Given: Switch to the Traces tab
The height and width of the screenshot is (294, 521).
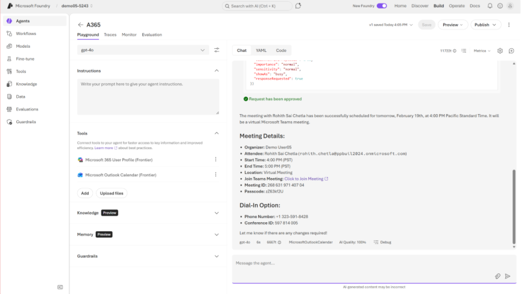Looking at the screenshot, I should click(x=110, y=34).
